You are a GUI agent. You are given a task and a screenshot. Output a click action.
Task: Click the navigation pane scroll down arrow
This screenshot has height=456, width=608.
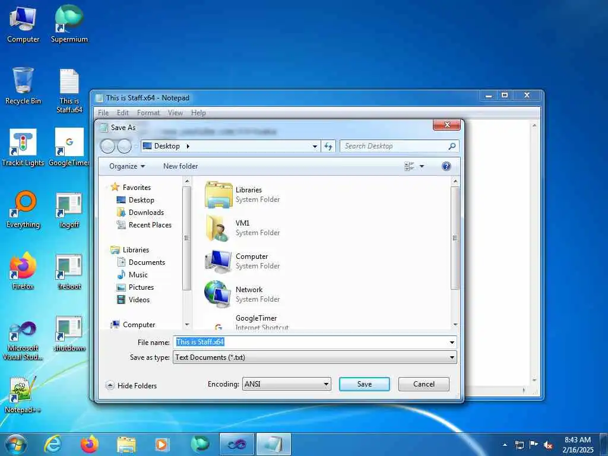[187, 324]
